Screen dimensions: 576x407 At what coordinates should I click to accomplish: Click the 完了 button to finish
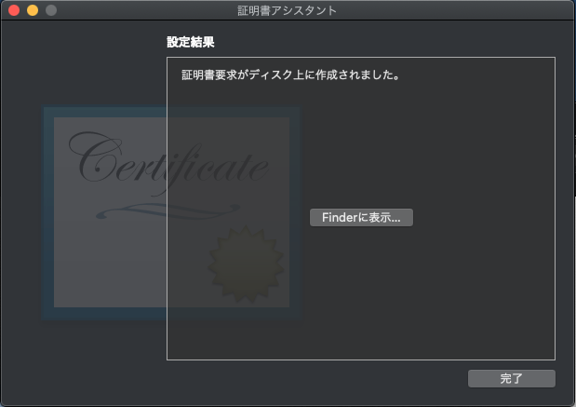512,378
